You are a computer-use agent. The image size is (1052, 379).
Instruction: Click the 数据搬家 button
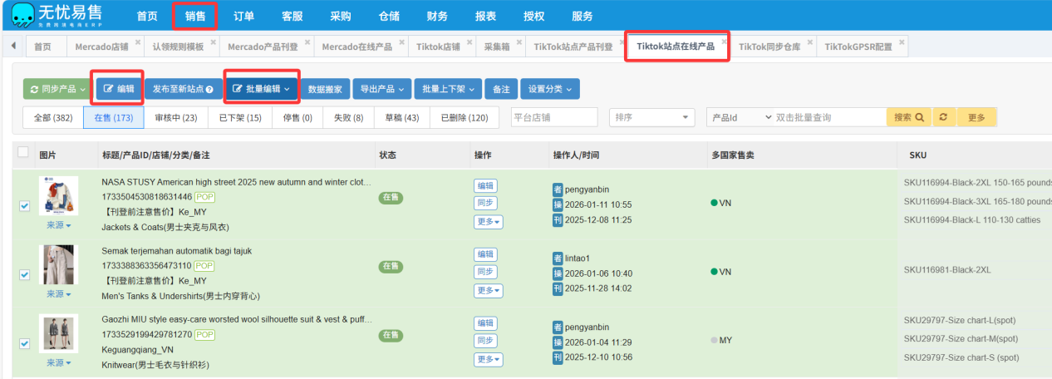(x=324, y=89)
